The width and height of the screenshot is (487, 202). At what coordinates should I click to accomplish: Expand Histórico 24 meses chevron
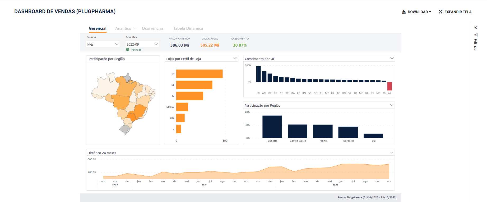(x=392, y=152)
